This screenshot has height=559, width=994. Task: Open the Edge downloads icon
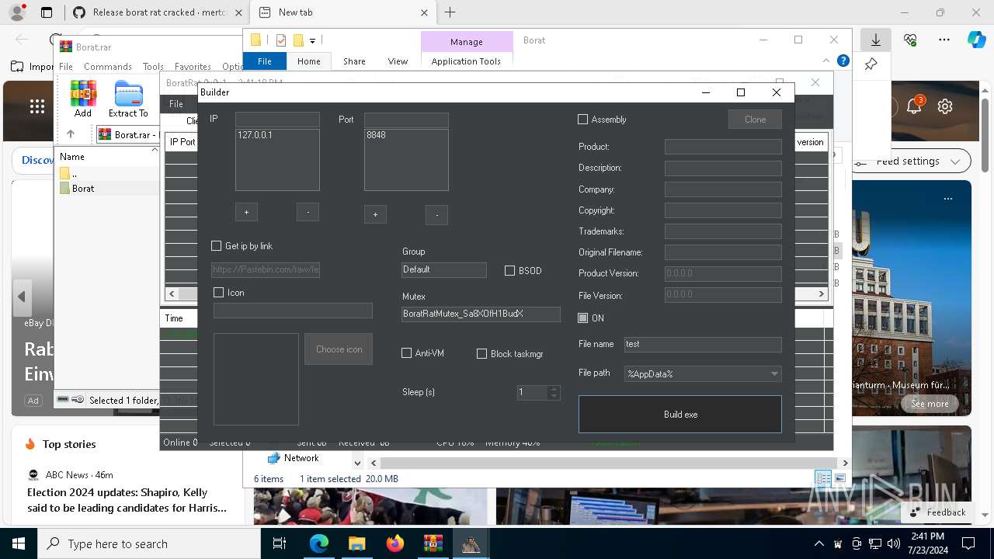pyautogui.click(x=875, y=40)
